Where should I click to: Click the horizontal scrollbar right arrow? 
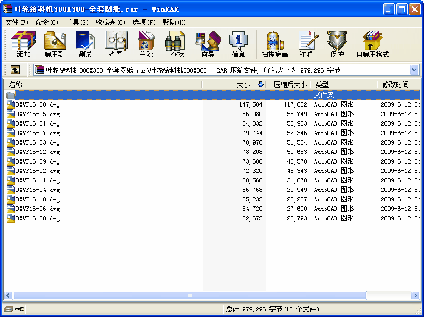tap(415, 295)
